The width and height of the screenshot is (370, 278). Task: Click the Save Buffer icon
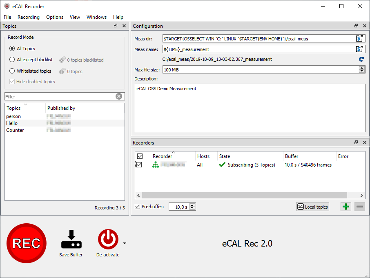point(71,239)
